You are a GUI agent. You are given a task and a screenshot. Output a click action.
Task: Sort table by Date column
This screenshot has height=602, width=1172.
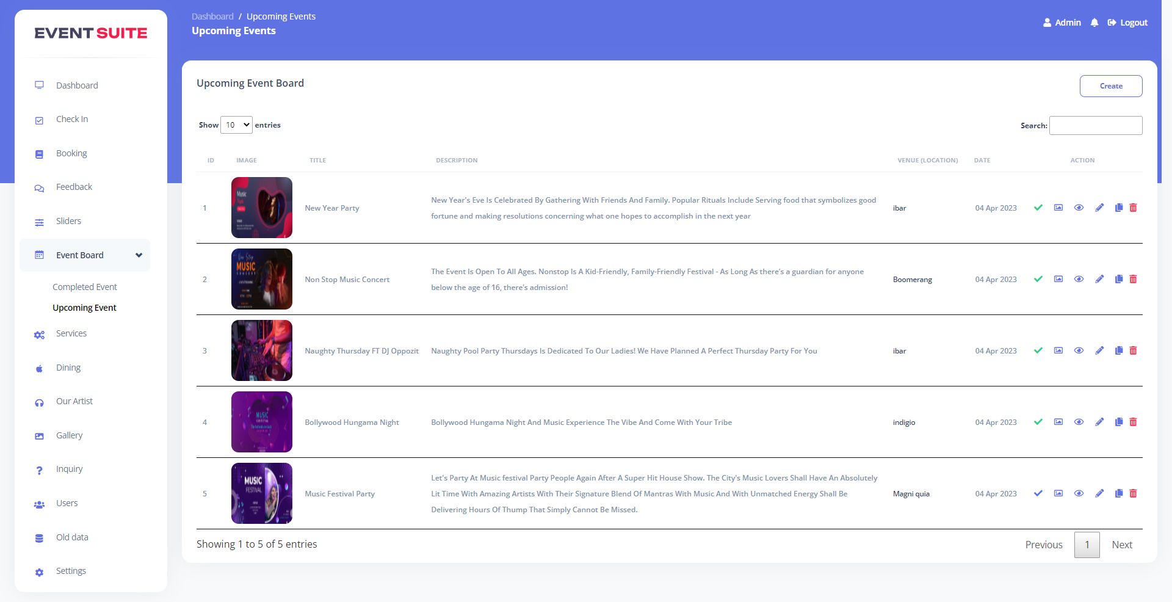click(x=982, y=161)
